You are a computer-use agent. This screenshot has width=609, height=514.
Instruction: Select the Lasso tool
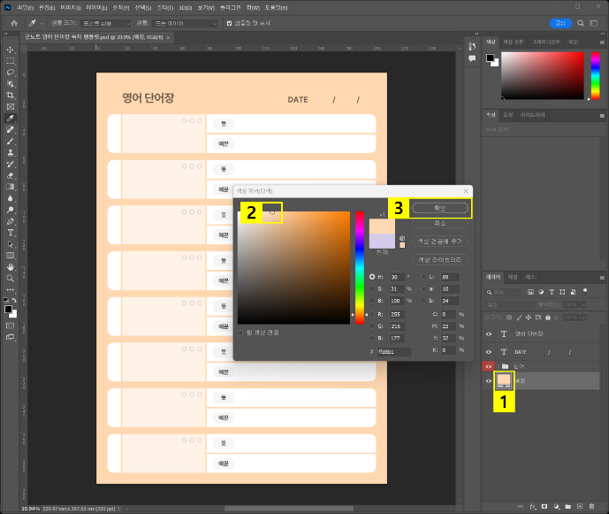tap(11, 73)
